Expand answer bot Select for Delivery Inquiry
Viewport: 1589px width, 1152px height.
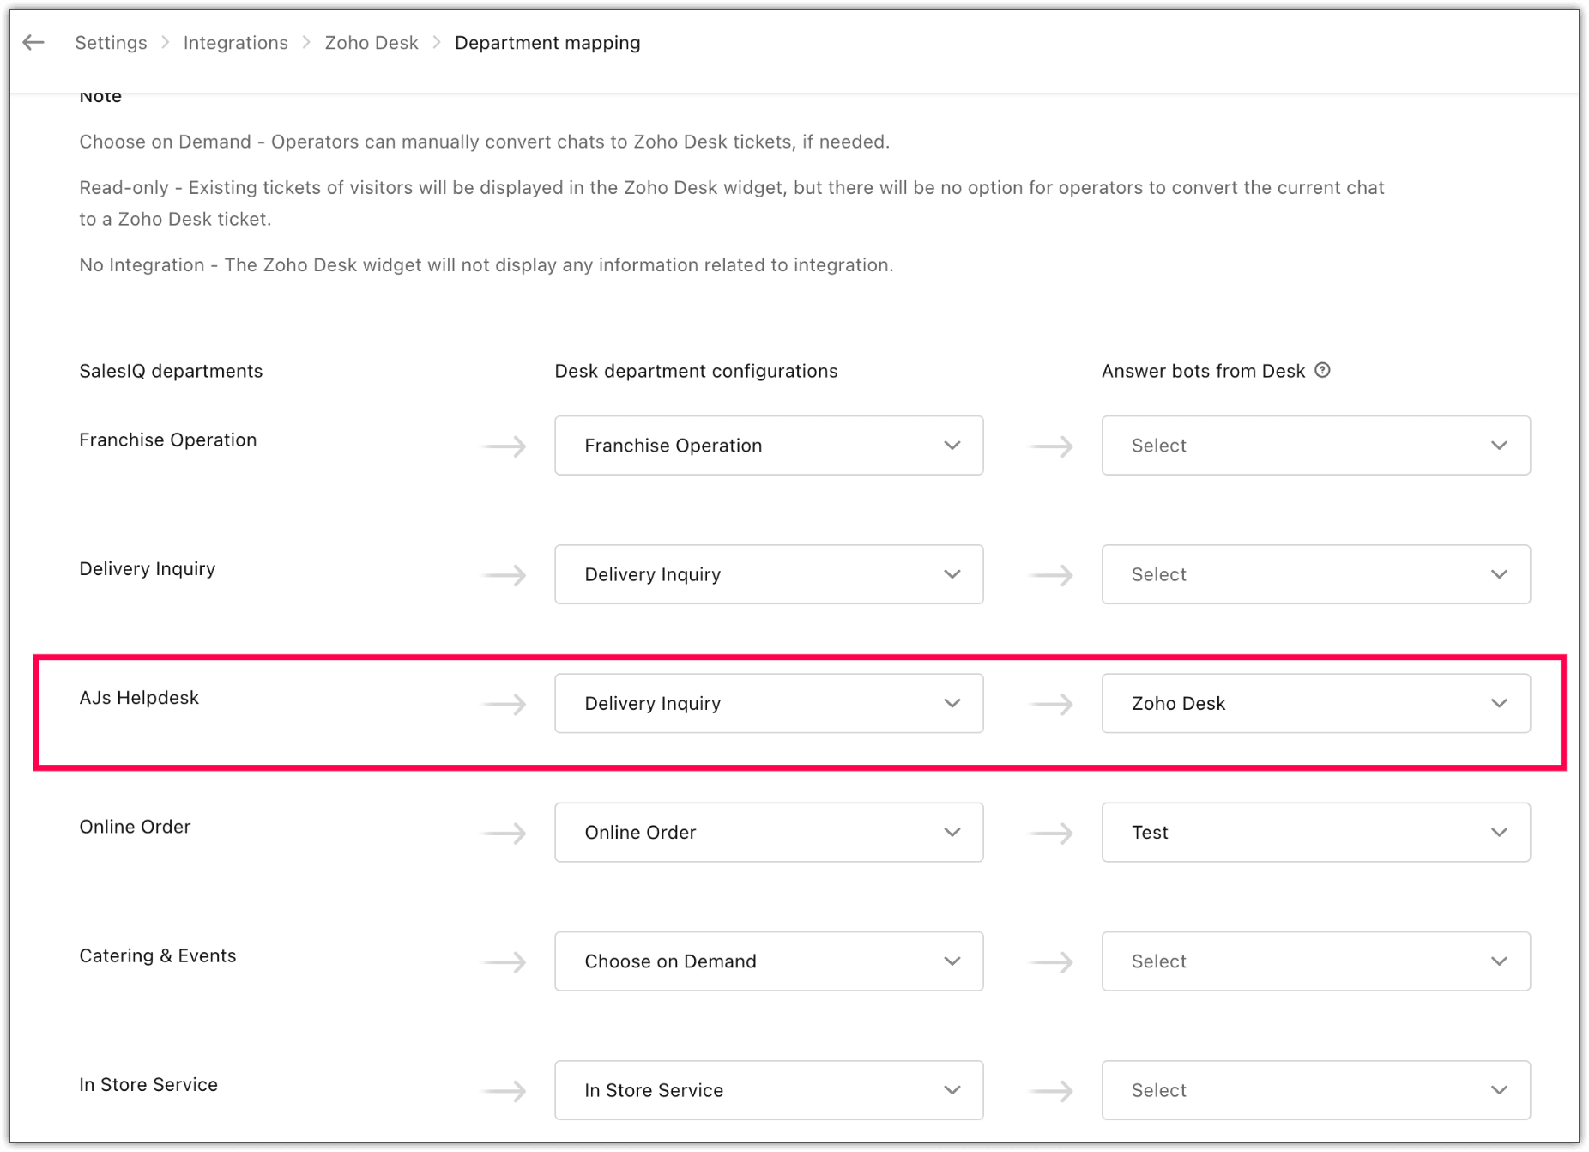(x=1315, y=574)
